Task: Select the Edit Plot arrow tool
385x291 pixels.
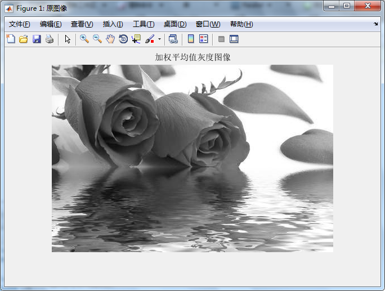Action: pos(68,39)
